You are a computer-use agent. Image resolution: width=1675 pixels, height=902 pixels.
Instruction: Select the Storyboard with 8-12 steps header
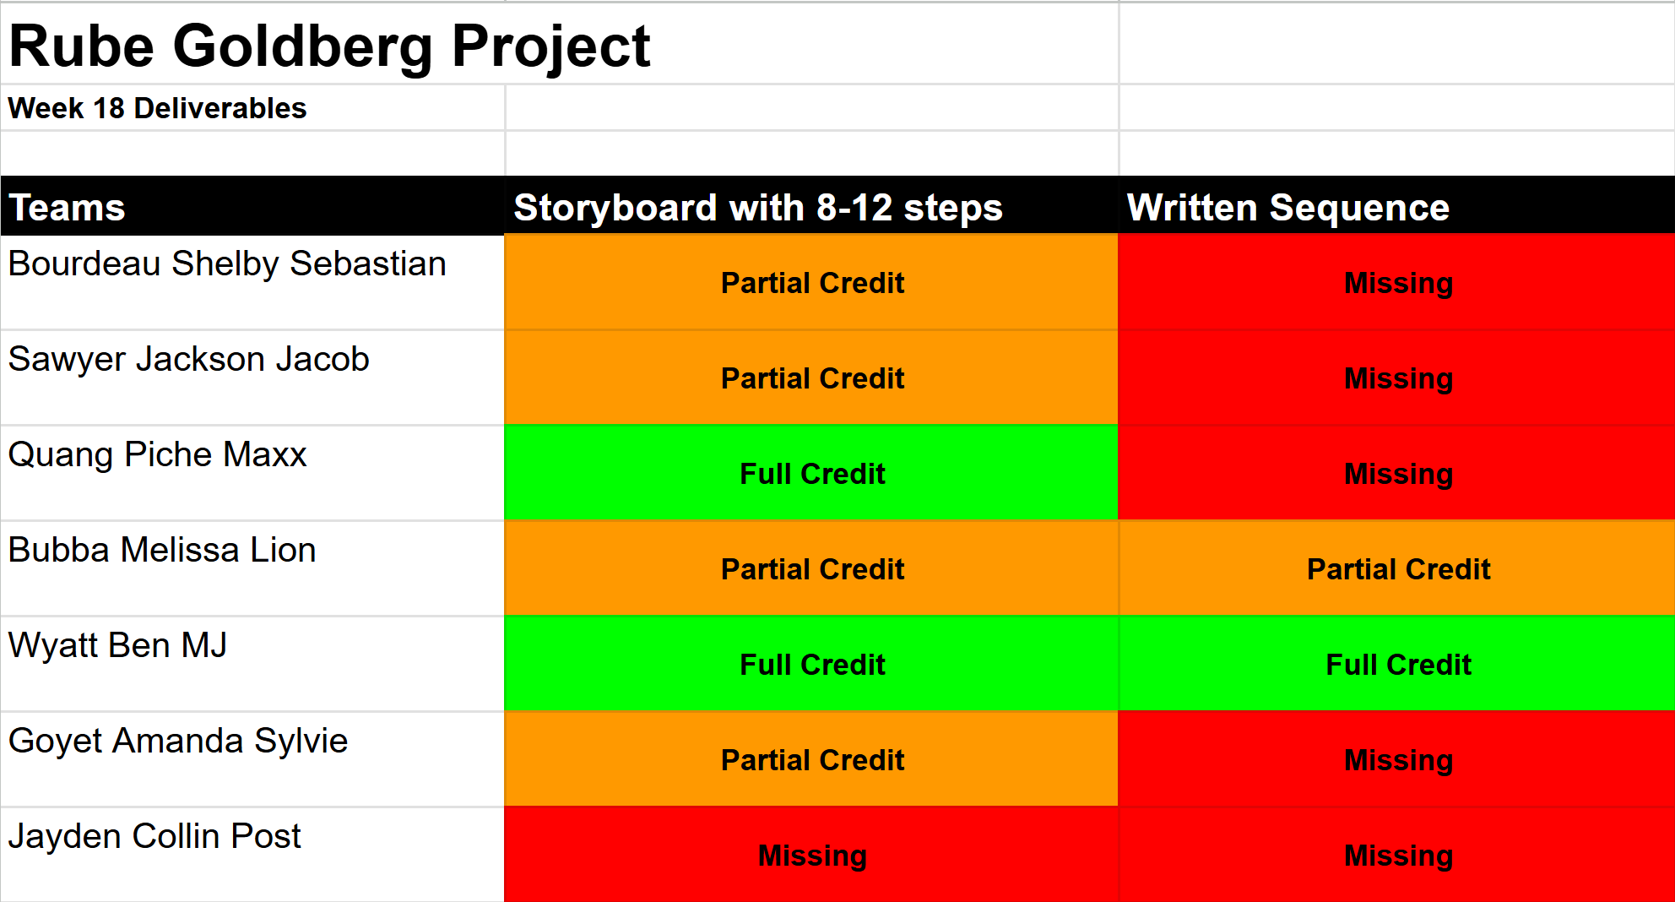point(757,208)
